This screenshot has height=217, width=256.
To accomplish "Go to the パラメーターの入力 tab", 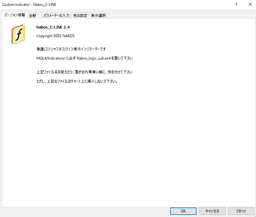I will 56,16.
